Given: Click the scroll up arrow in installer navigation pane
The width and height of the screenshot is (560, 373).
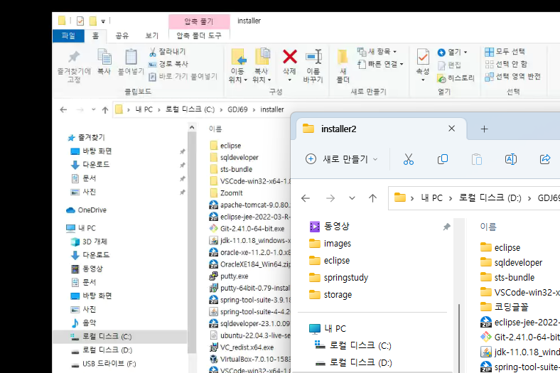Looking at the screenshot, I should [x=192, y=127].
